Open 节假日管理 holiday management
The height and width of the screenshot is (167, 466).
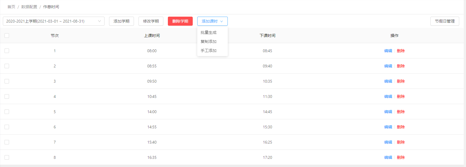(445, 21)
